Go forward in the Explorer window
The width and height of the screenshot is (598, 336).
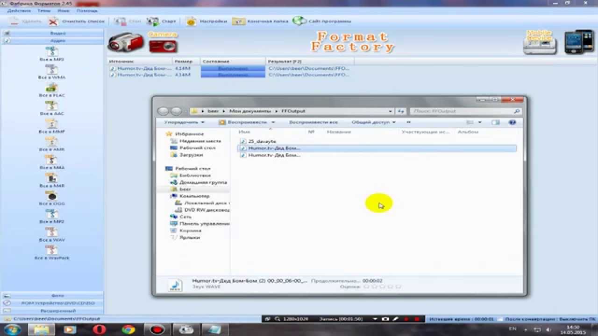(x=176, y=111)
